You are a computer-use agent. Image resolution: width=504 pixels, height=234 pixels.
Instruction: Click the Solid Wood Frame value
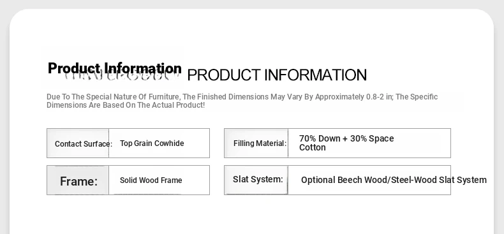tap(151, 180)
